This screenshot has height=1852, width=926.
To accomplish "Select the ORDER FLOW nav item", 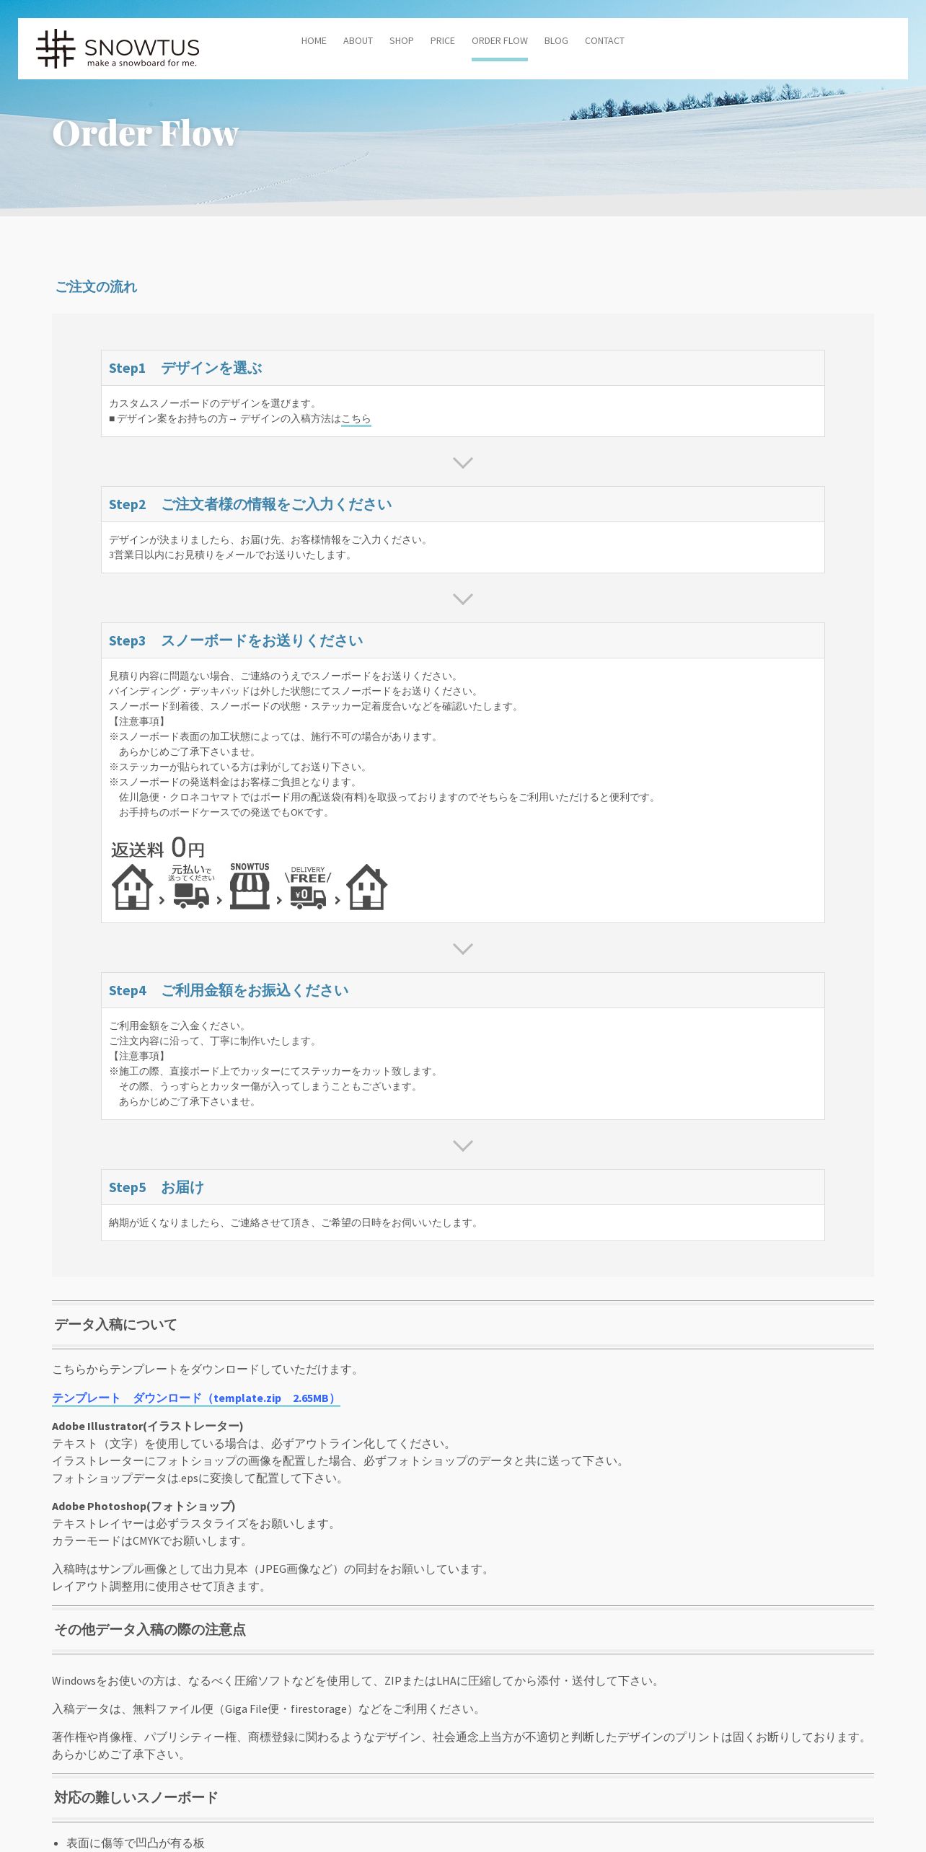I will 500,41.
